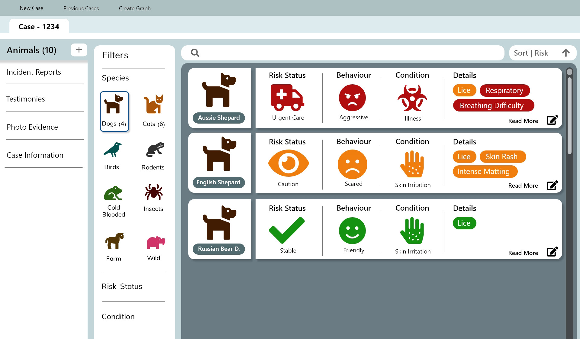Add a new animal with the plus button
This screenshot has height=339, width=580.
[79, 50]
